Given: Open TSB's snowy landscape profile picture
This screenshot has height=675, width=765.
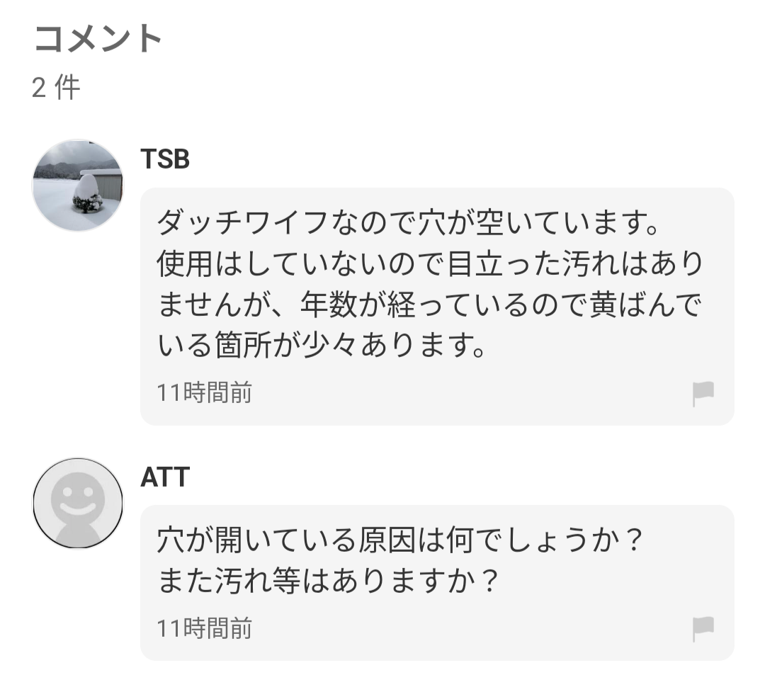Looking at the screenshot, I should point(78,186).
